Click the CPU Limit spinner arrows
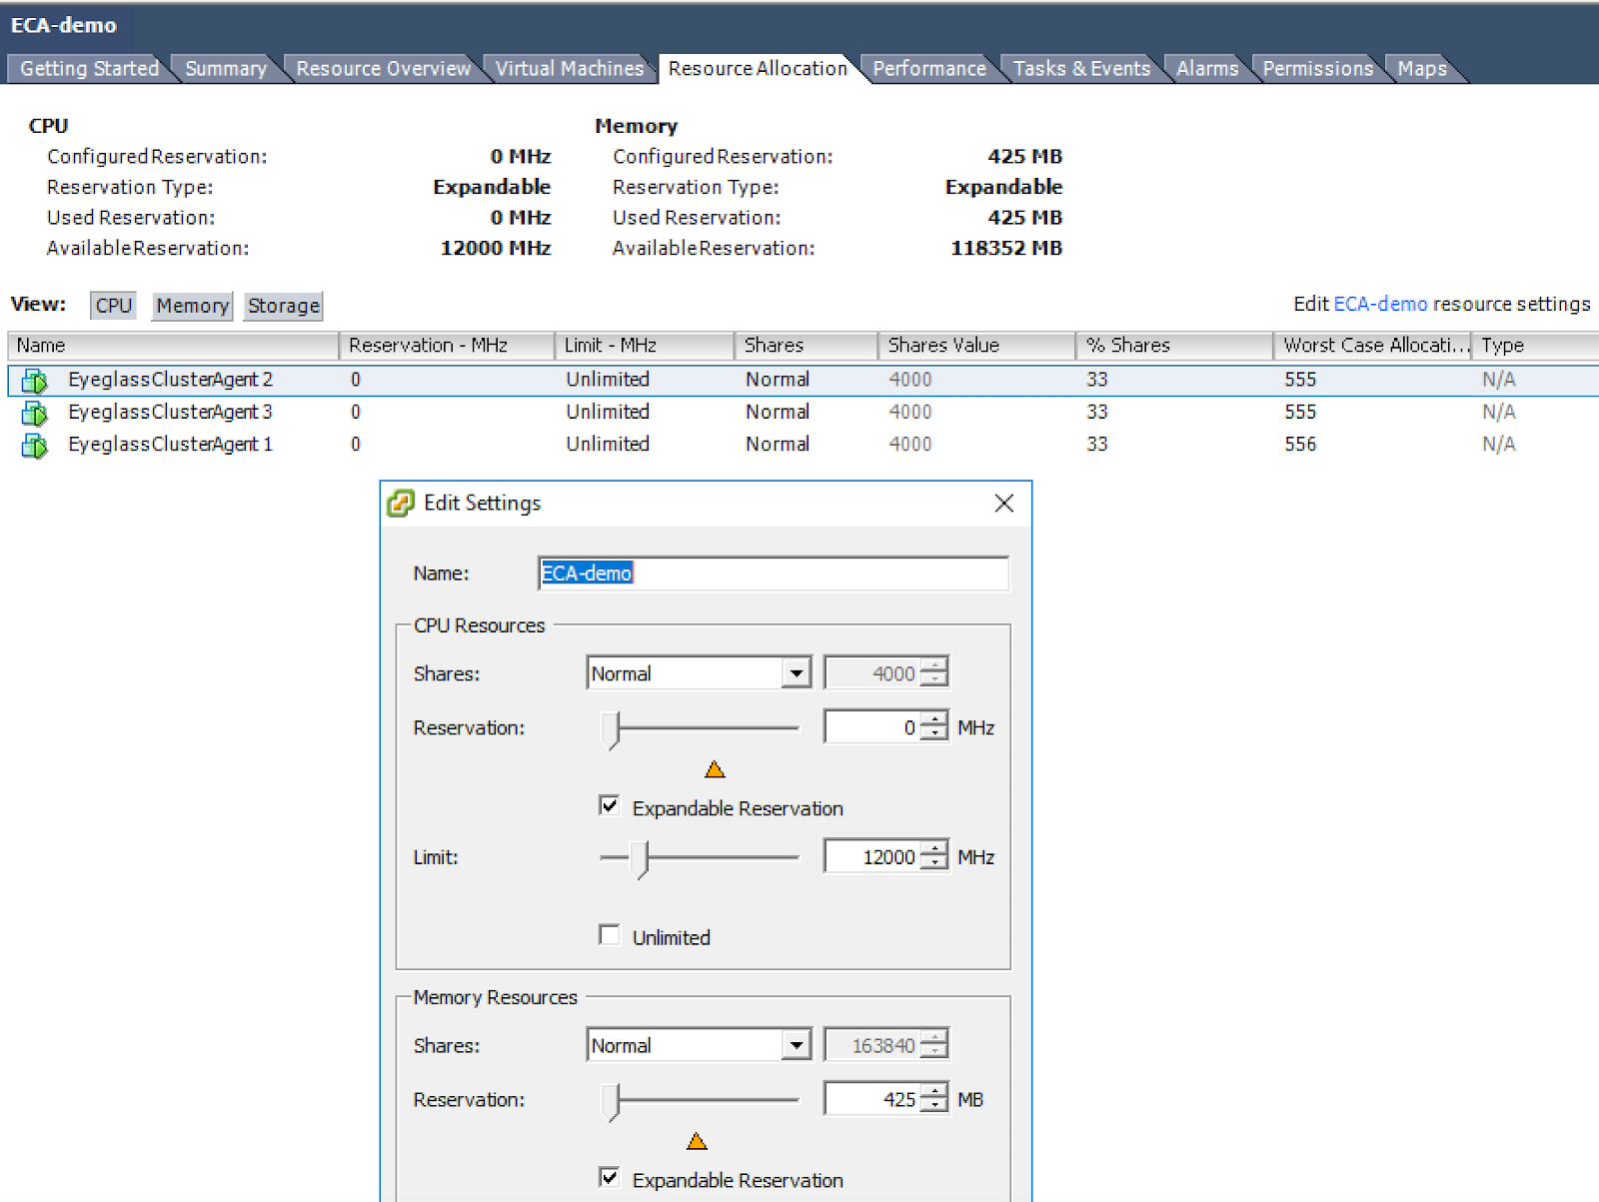Image resolution: width=1599 pixels, height=1202 pixels. 933,856
